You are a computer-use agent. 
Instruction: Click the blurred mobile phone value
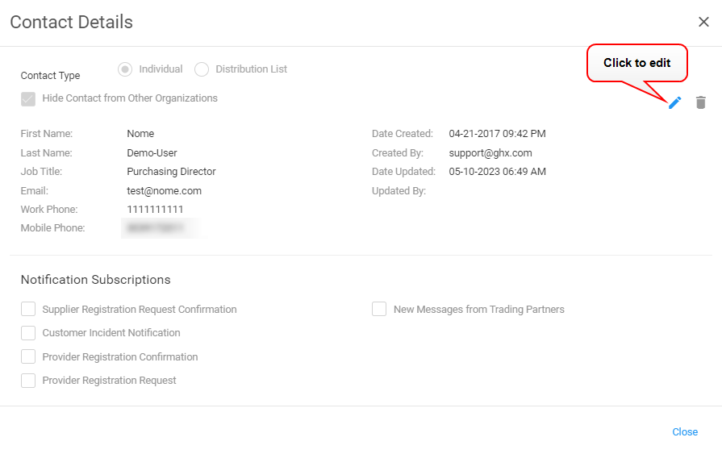click(x=159, y=228)
